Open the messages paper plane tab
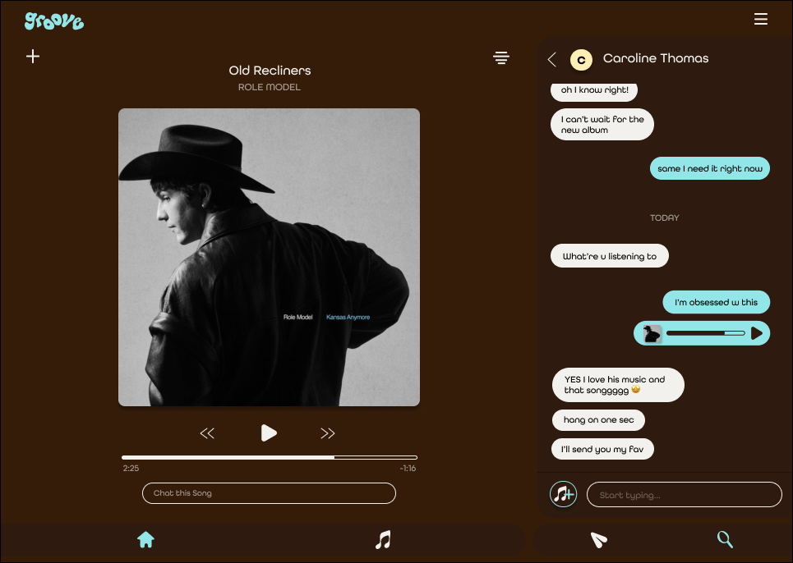Viewport: 793px width, 563px height. point(599,540)
